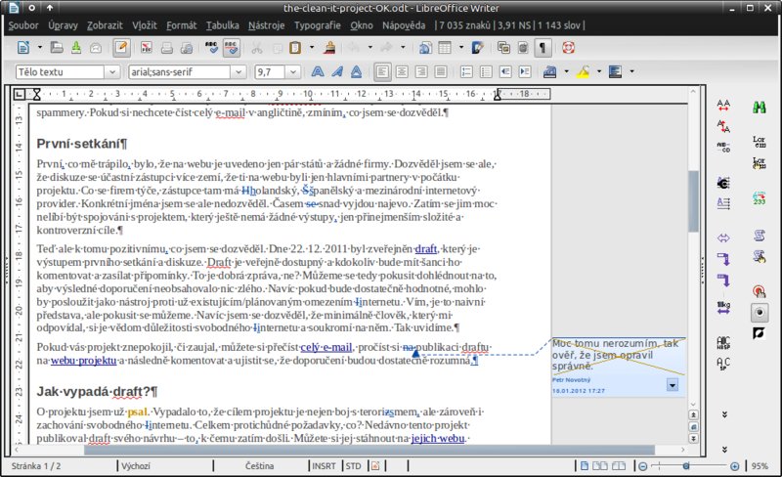
Task: Export directly as PDF
Action: click(x=146, y=48)
